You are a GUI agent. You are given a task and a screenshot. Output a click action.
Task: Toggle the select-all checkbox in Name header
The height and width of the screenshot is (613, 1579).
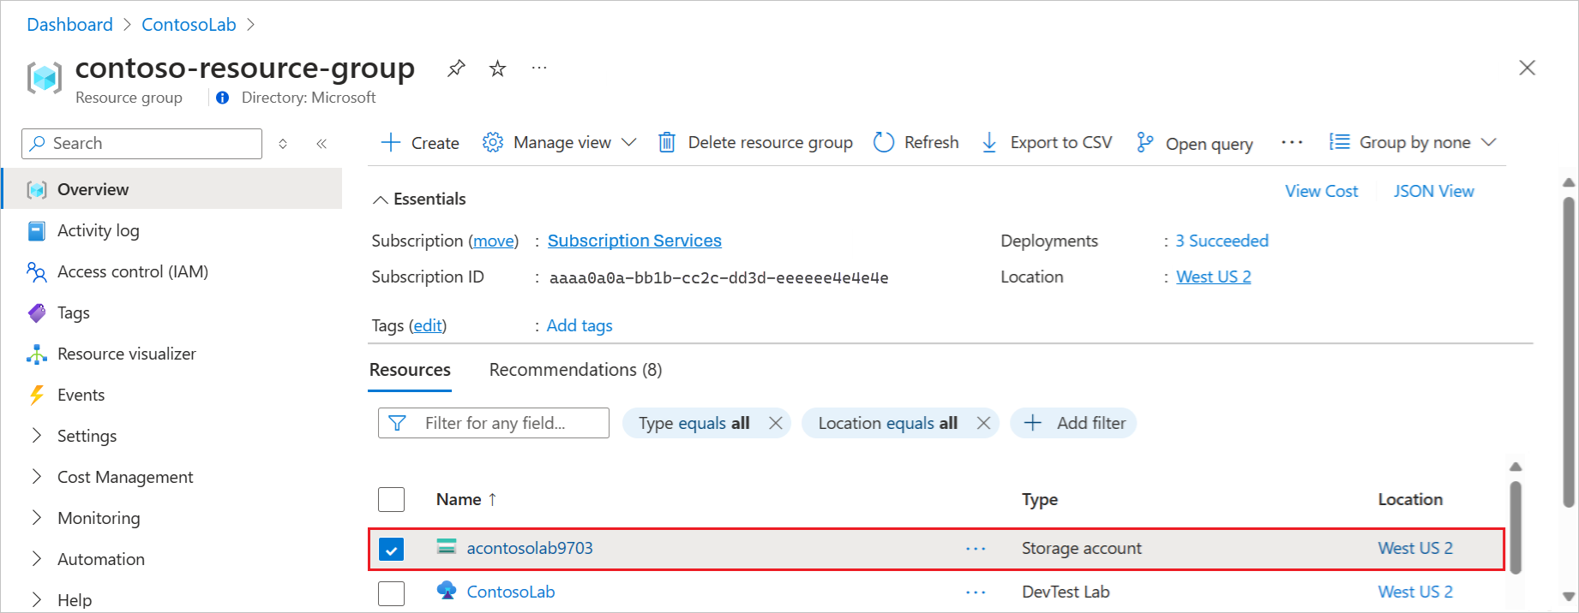point(392,499)
